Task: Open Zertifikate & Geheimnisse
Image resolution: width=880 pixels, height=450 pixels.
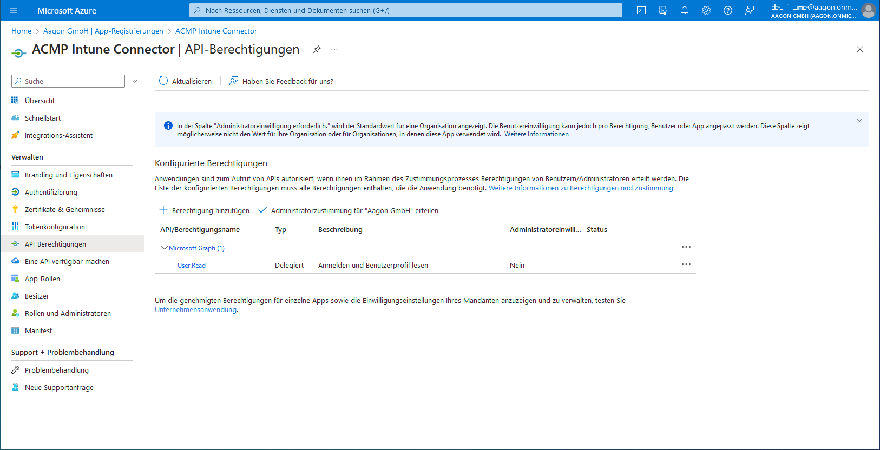Action: (65, 209)
